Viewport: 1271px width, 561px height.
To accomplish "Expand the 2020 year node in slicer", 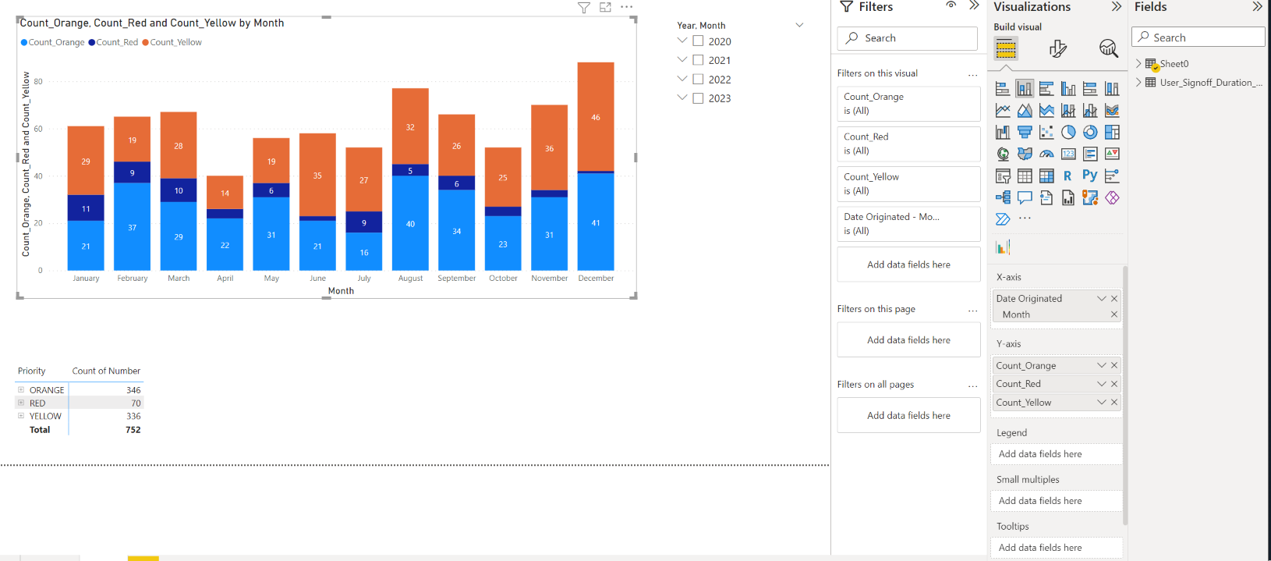I will [x=682, y=41].
